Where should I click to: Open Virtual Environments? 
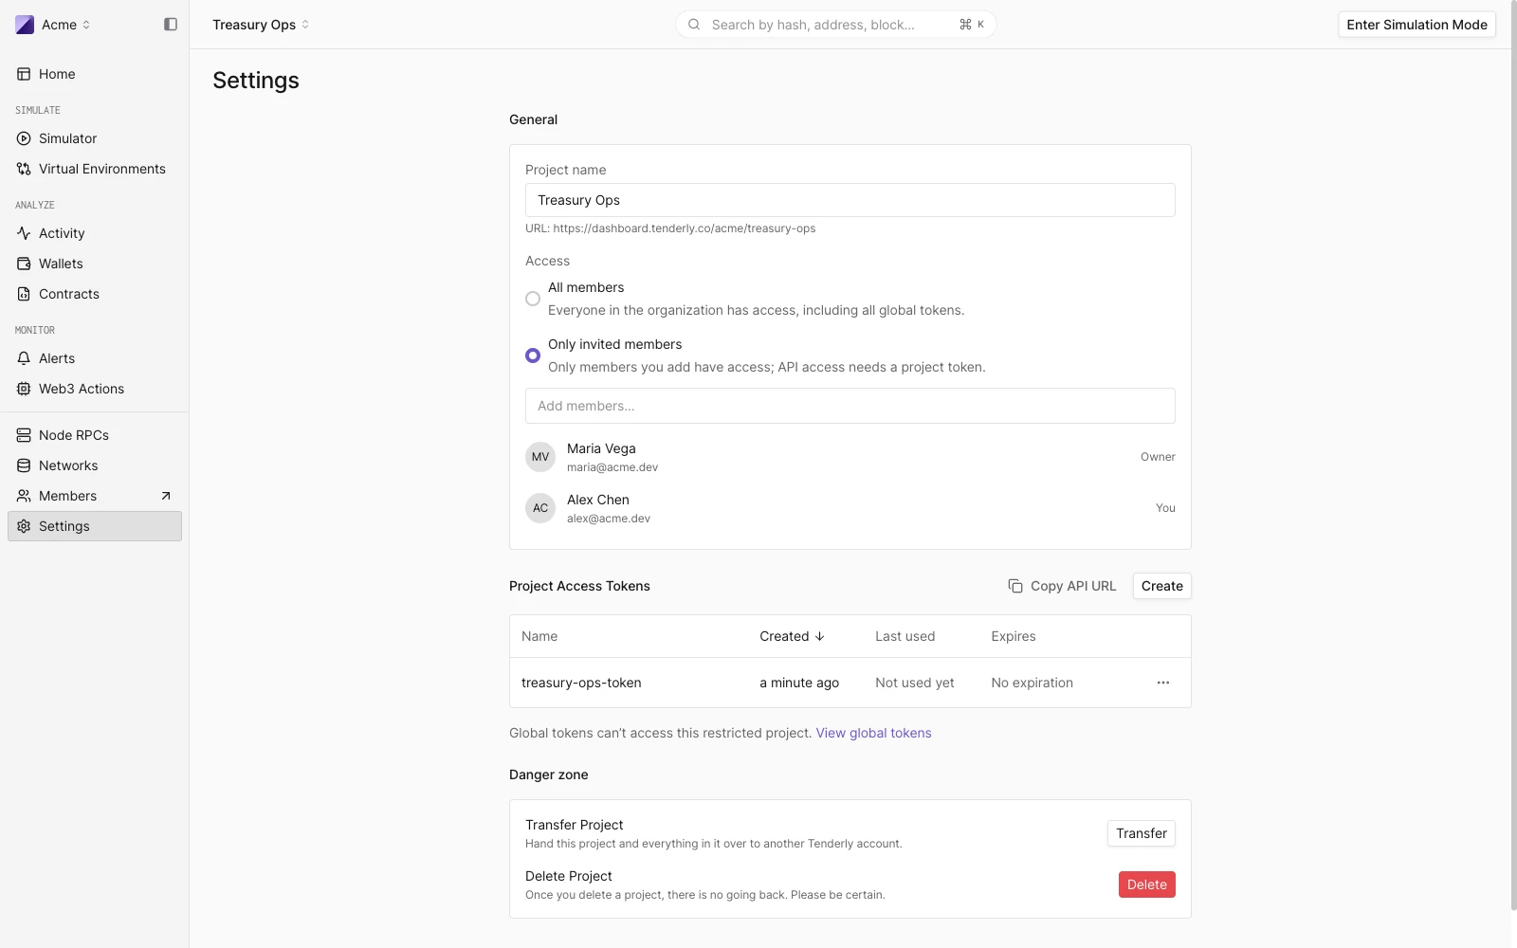click(x=95, y=169)
